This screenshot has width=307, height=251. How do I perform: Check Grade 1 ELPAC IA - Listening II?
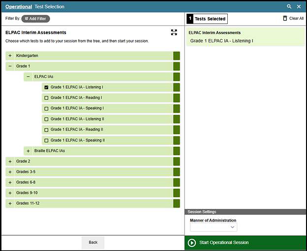[46, 119]
